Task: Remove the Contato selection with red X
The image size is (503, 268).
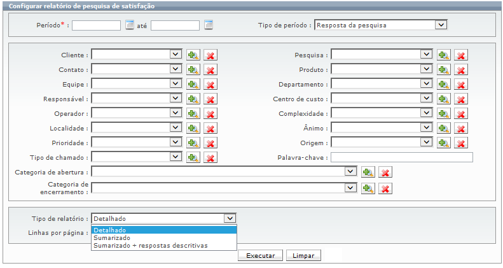Action: 210,69
